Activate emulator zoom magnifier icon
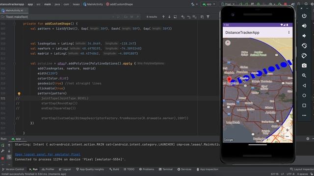This screenshot has height=176, width=314. tap(304, 75)
